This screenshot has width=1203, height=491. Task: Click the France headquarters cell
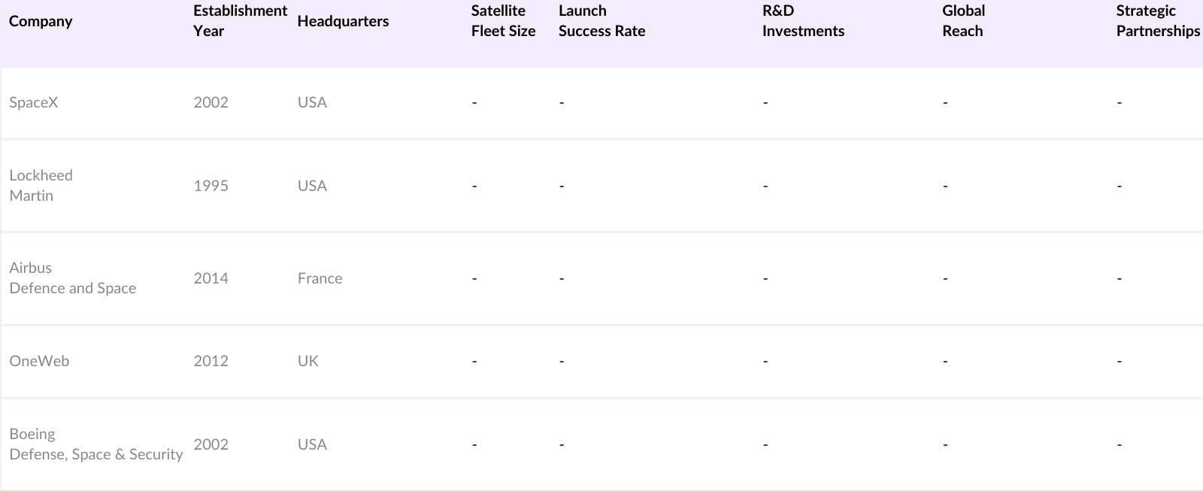click(x=320, y=278)
